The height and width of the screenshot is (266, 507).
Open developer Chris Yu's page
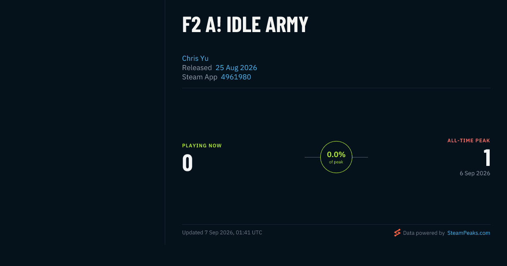(195, 58)
